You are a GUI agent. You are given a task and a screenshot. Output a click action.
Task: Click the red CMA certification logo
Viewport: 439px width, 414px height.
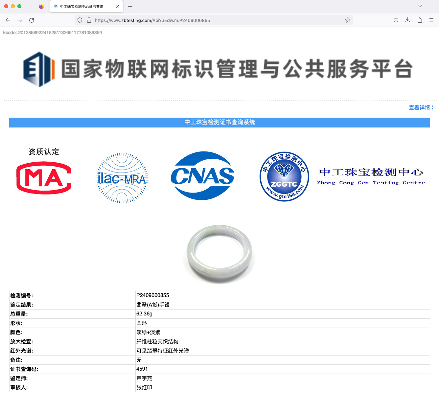click(x=44, y=178)
